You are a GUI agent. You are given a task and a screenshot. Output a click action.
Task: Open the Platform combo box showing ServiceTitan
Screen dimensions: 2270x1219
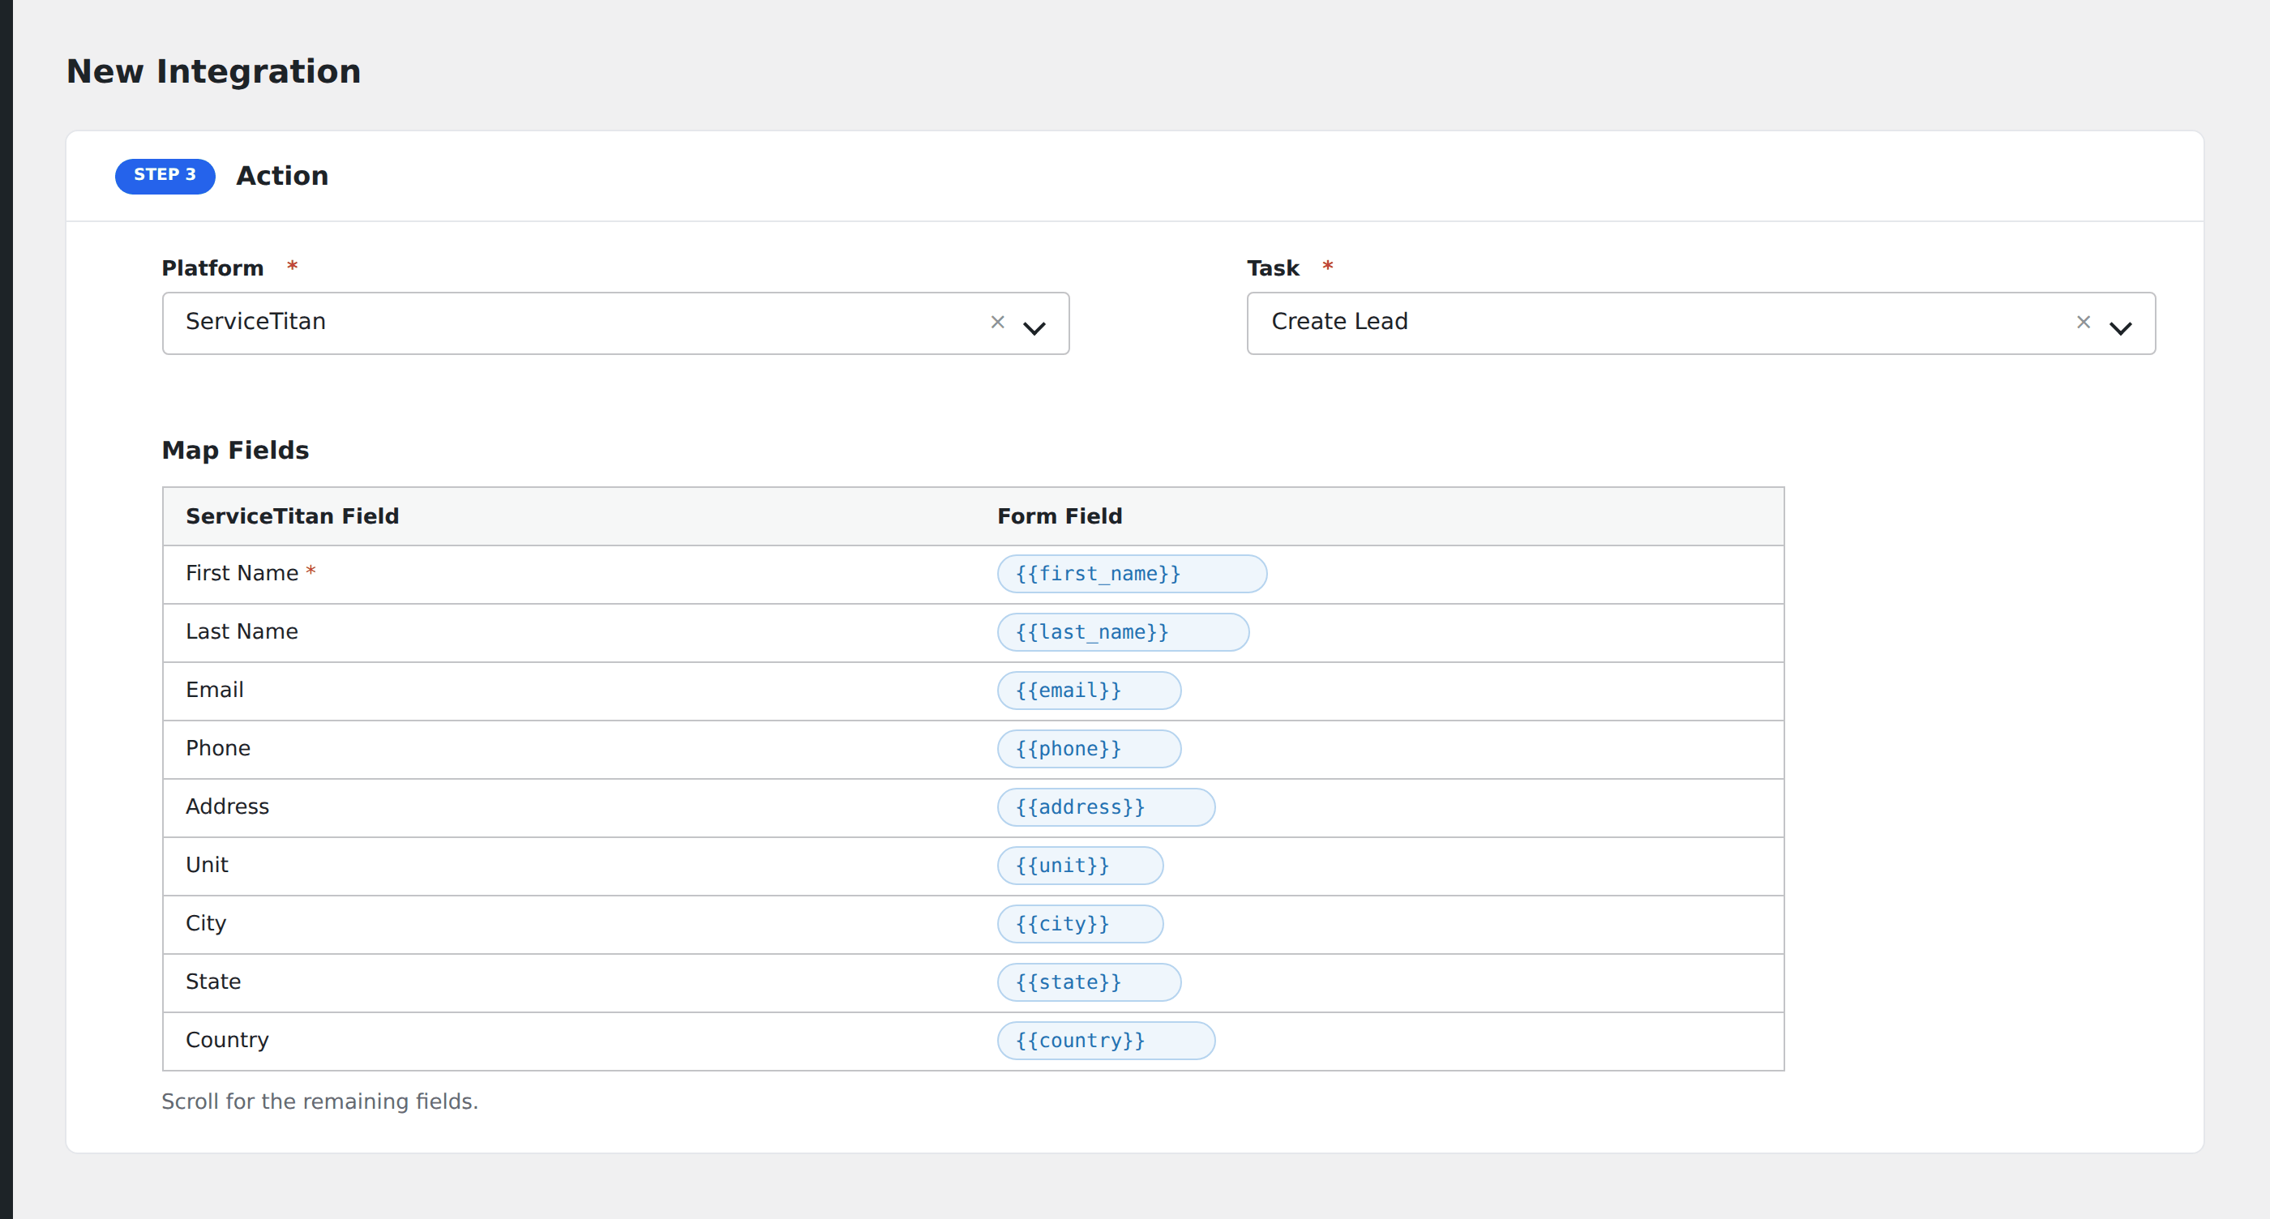(x=615, y=323)
